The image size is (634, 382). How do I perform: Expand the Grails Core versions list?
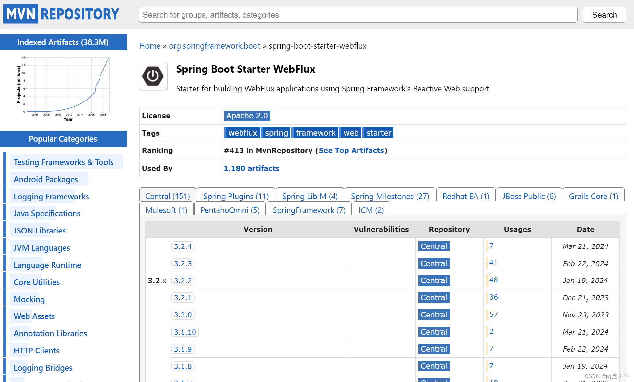pos(594,196)
